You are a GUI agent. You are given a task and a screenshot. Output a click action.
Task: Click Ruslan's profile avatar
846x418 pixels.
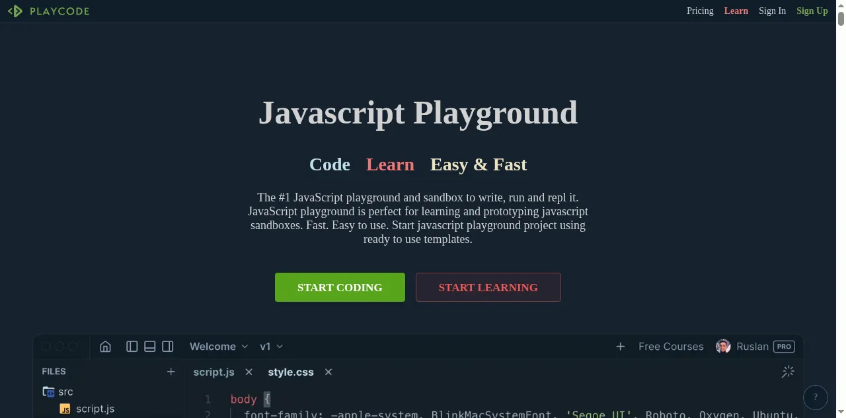[723, 347]
